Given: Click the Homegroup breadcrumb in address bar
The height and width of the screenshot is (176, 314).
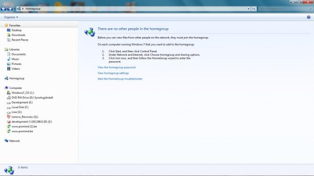Looking at the screenshot, I should pyautogui.click(x=33, y=9).
